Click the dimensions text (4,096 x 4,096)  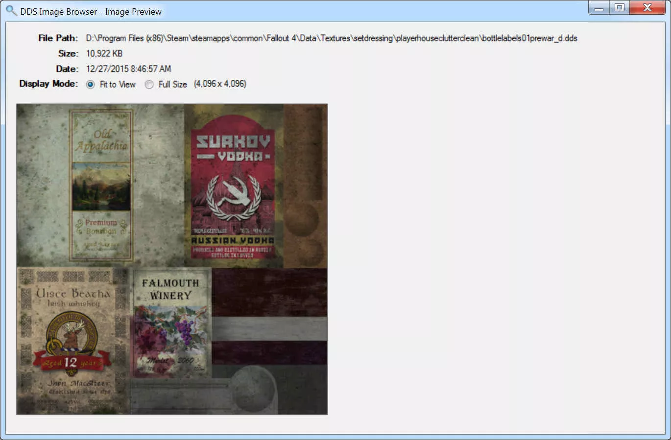[x=220, y=84]
